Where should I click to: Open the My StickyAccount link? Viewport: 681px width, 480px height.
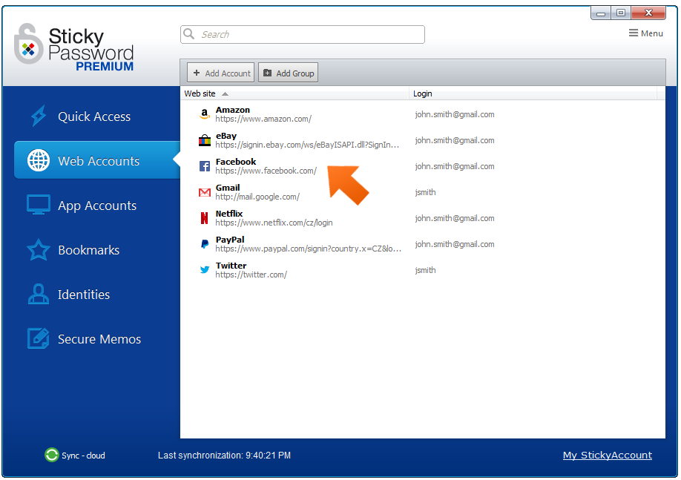coord(607,455)
